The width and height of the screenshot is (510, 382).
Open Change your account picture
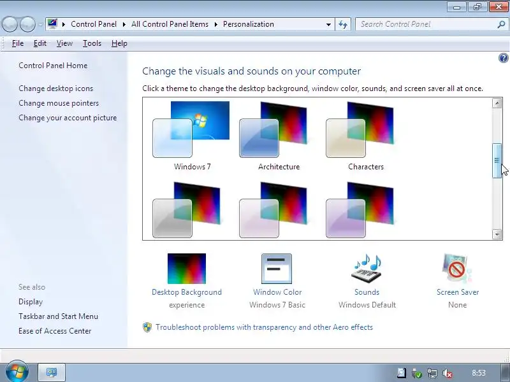(68, 118)
